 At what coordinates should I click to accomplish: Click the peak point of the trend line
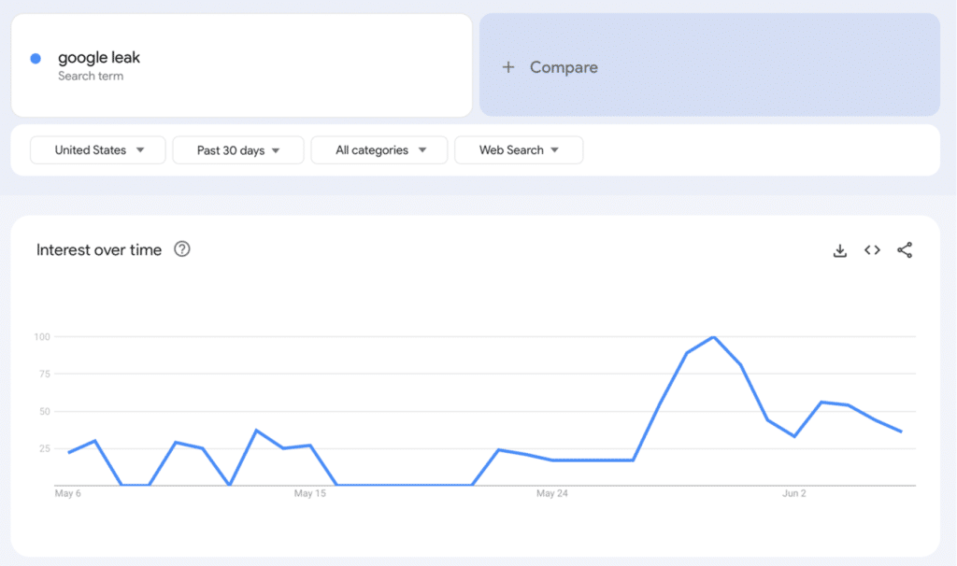point(713,337)
